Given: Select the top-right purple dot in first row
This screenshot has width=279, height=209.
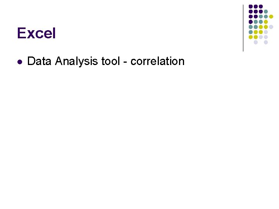Looking at the screenshot, I should [x=261, y=7].
